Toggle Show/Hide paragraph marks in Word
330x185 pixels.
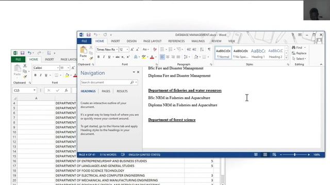[209, 49]
